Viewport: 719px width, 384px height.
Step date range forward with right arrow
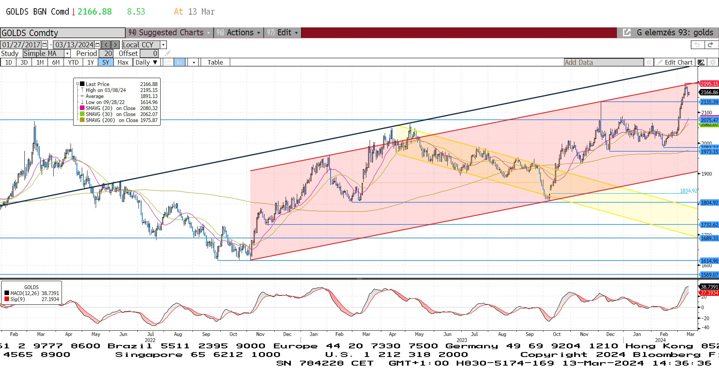click(115, 45)
